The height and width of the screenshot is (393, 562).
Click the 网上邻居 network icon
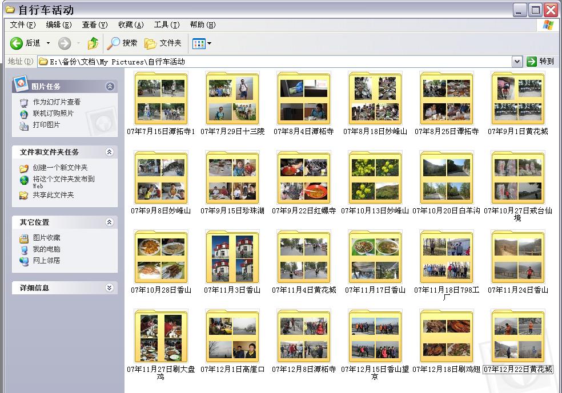click(24, 261)
